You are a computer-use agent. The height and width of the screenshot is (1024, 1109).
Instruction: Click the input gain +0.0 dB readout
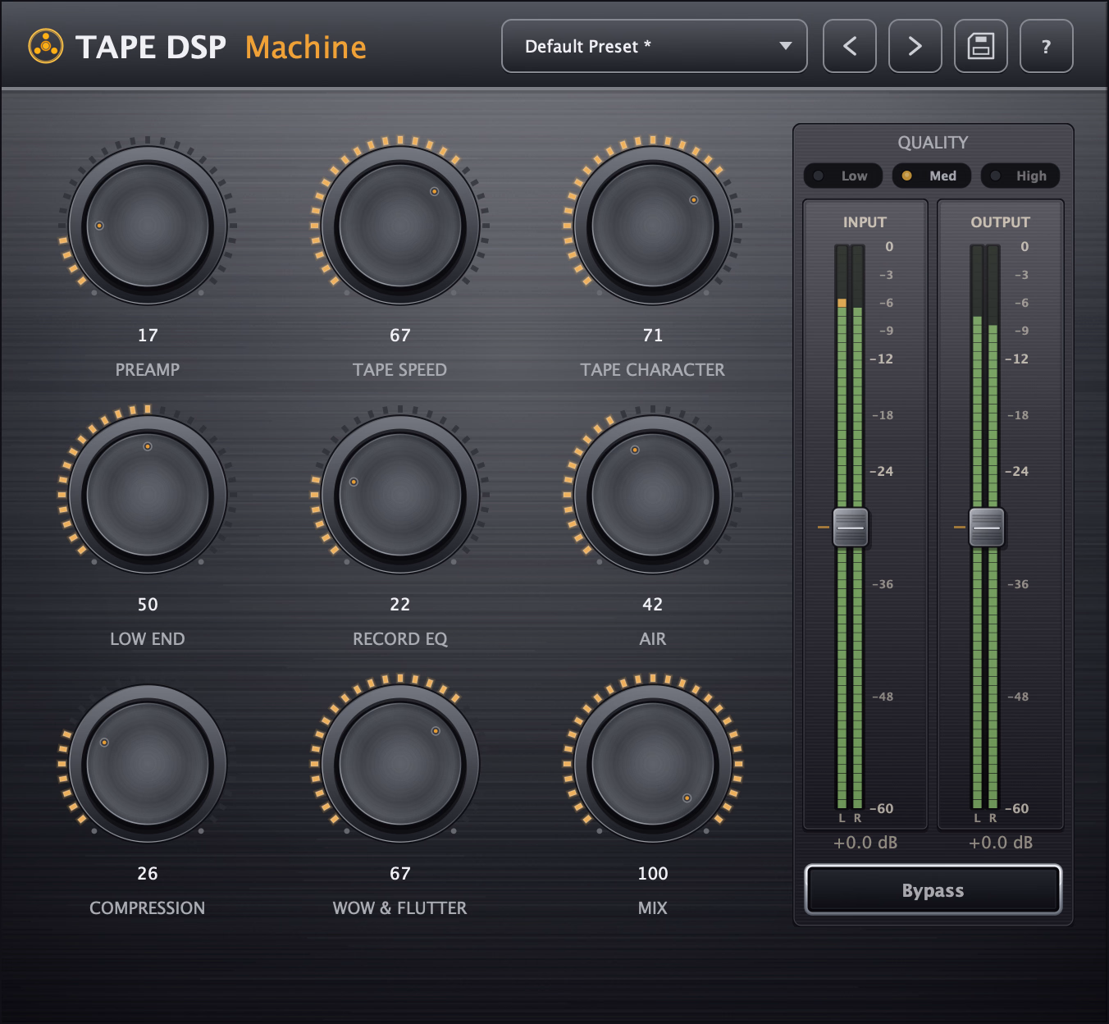point(865,843)
